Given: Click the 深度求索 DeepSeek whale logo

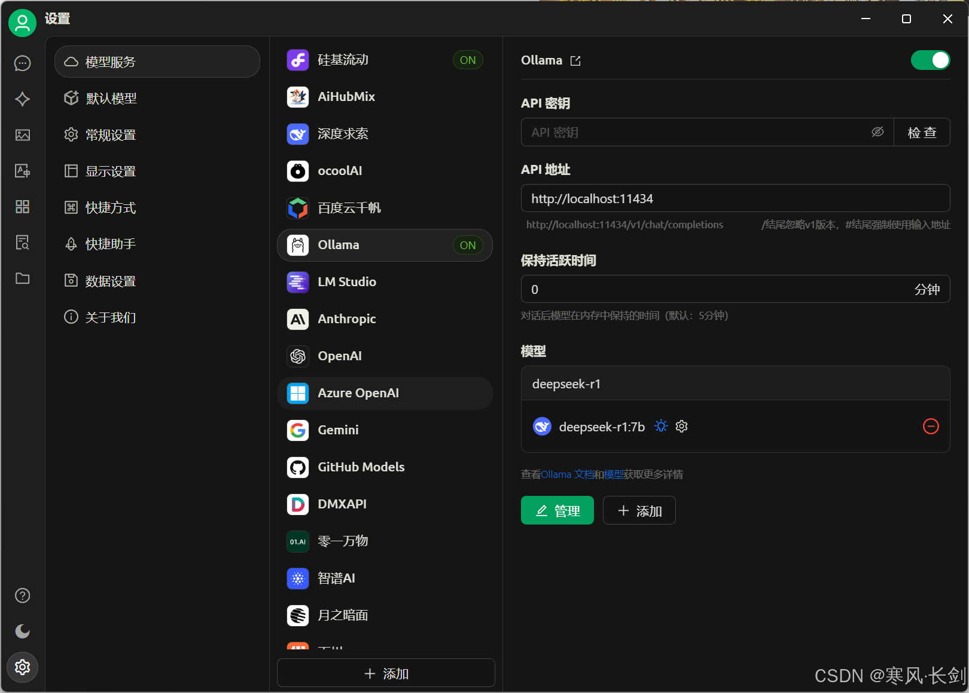Looking at the screenshot, I should point(298,134).
